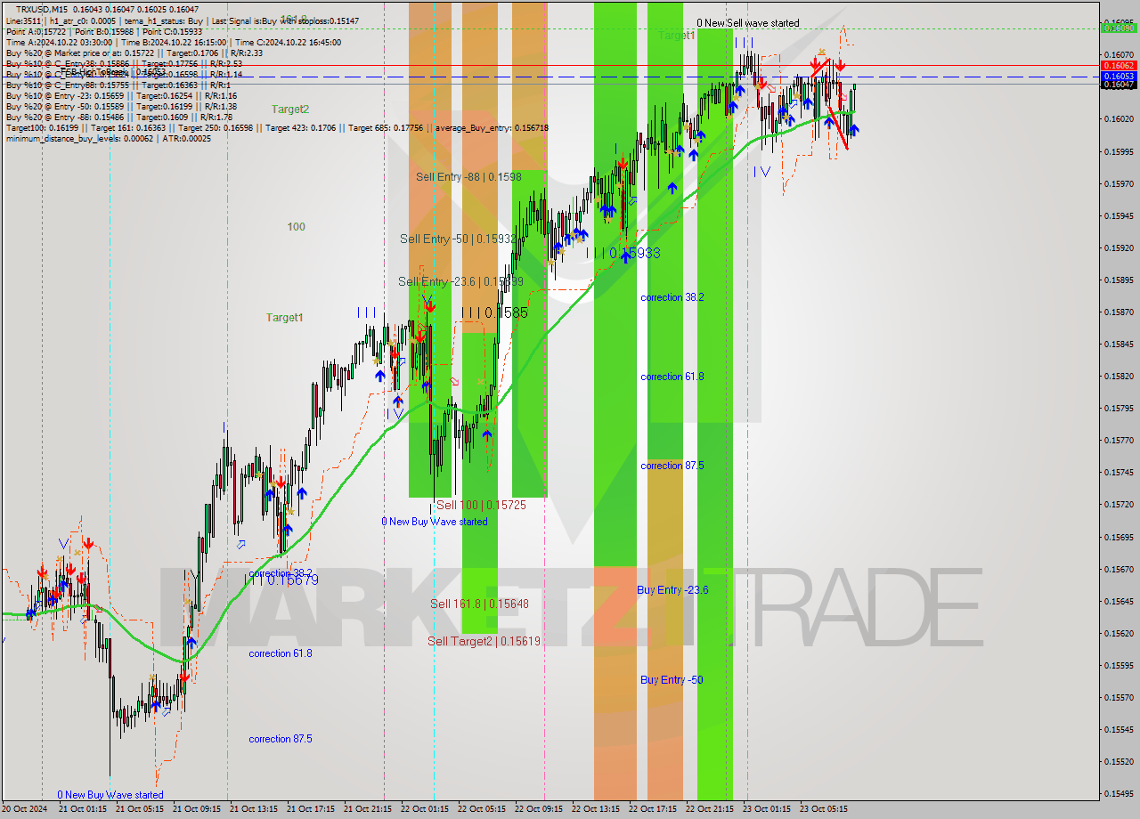Click '21 Oct 09:15' on the time axis
The image size is (1140, 819).
point(197,809)
